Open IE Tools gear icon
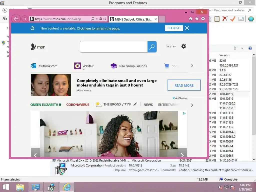The height and width of the screenshot is (192, 256). tap(203, 18)
